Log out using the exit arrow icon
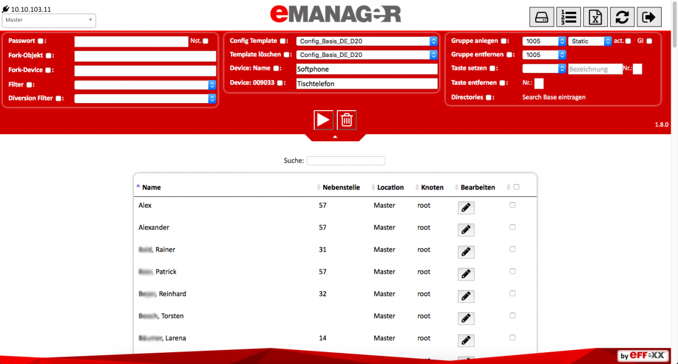 click(x=649, y=17)
